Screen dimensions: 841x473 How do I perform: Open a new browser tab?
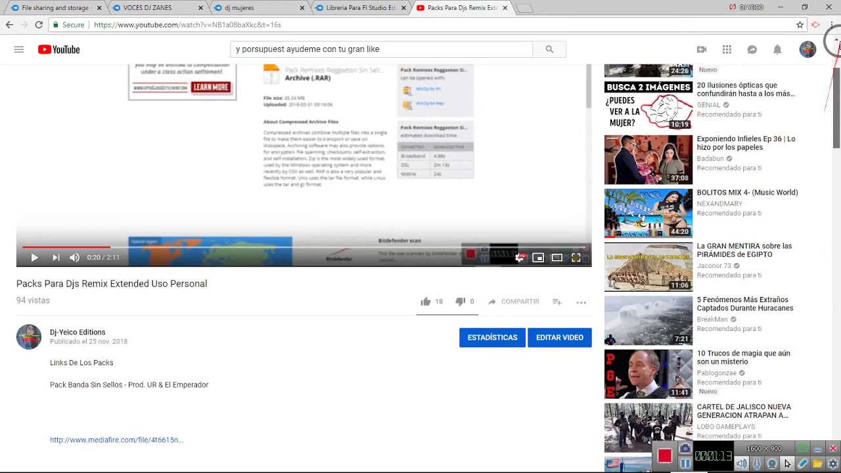coord(524,9)
